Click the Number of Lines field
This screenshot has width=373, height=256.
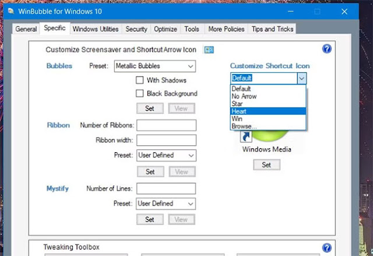[166, 189]
